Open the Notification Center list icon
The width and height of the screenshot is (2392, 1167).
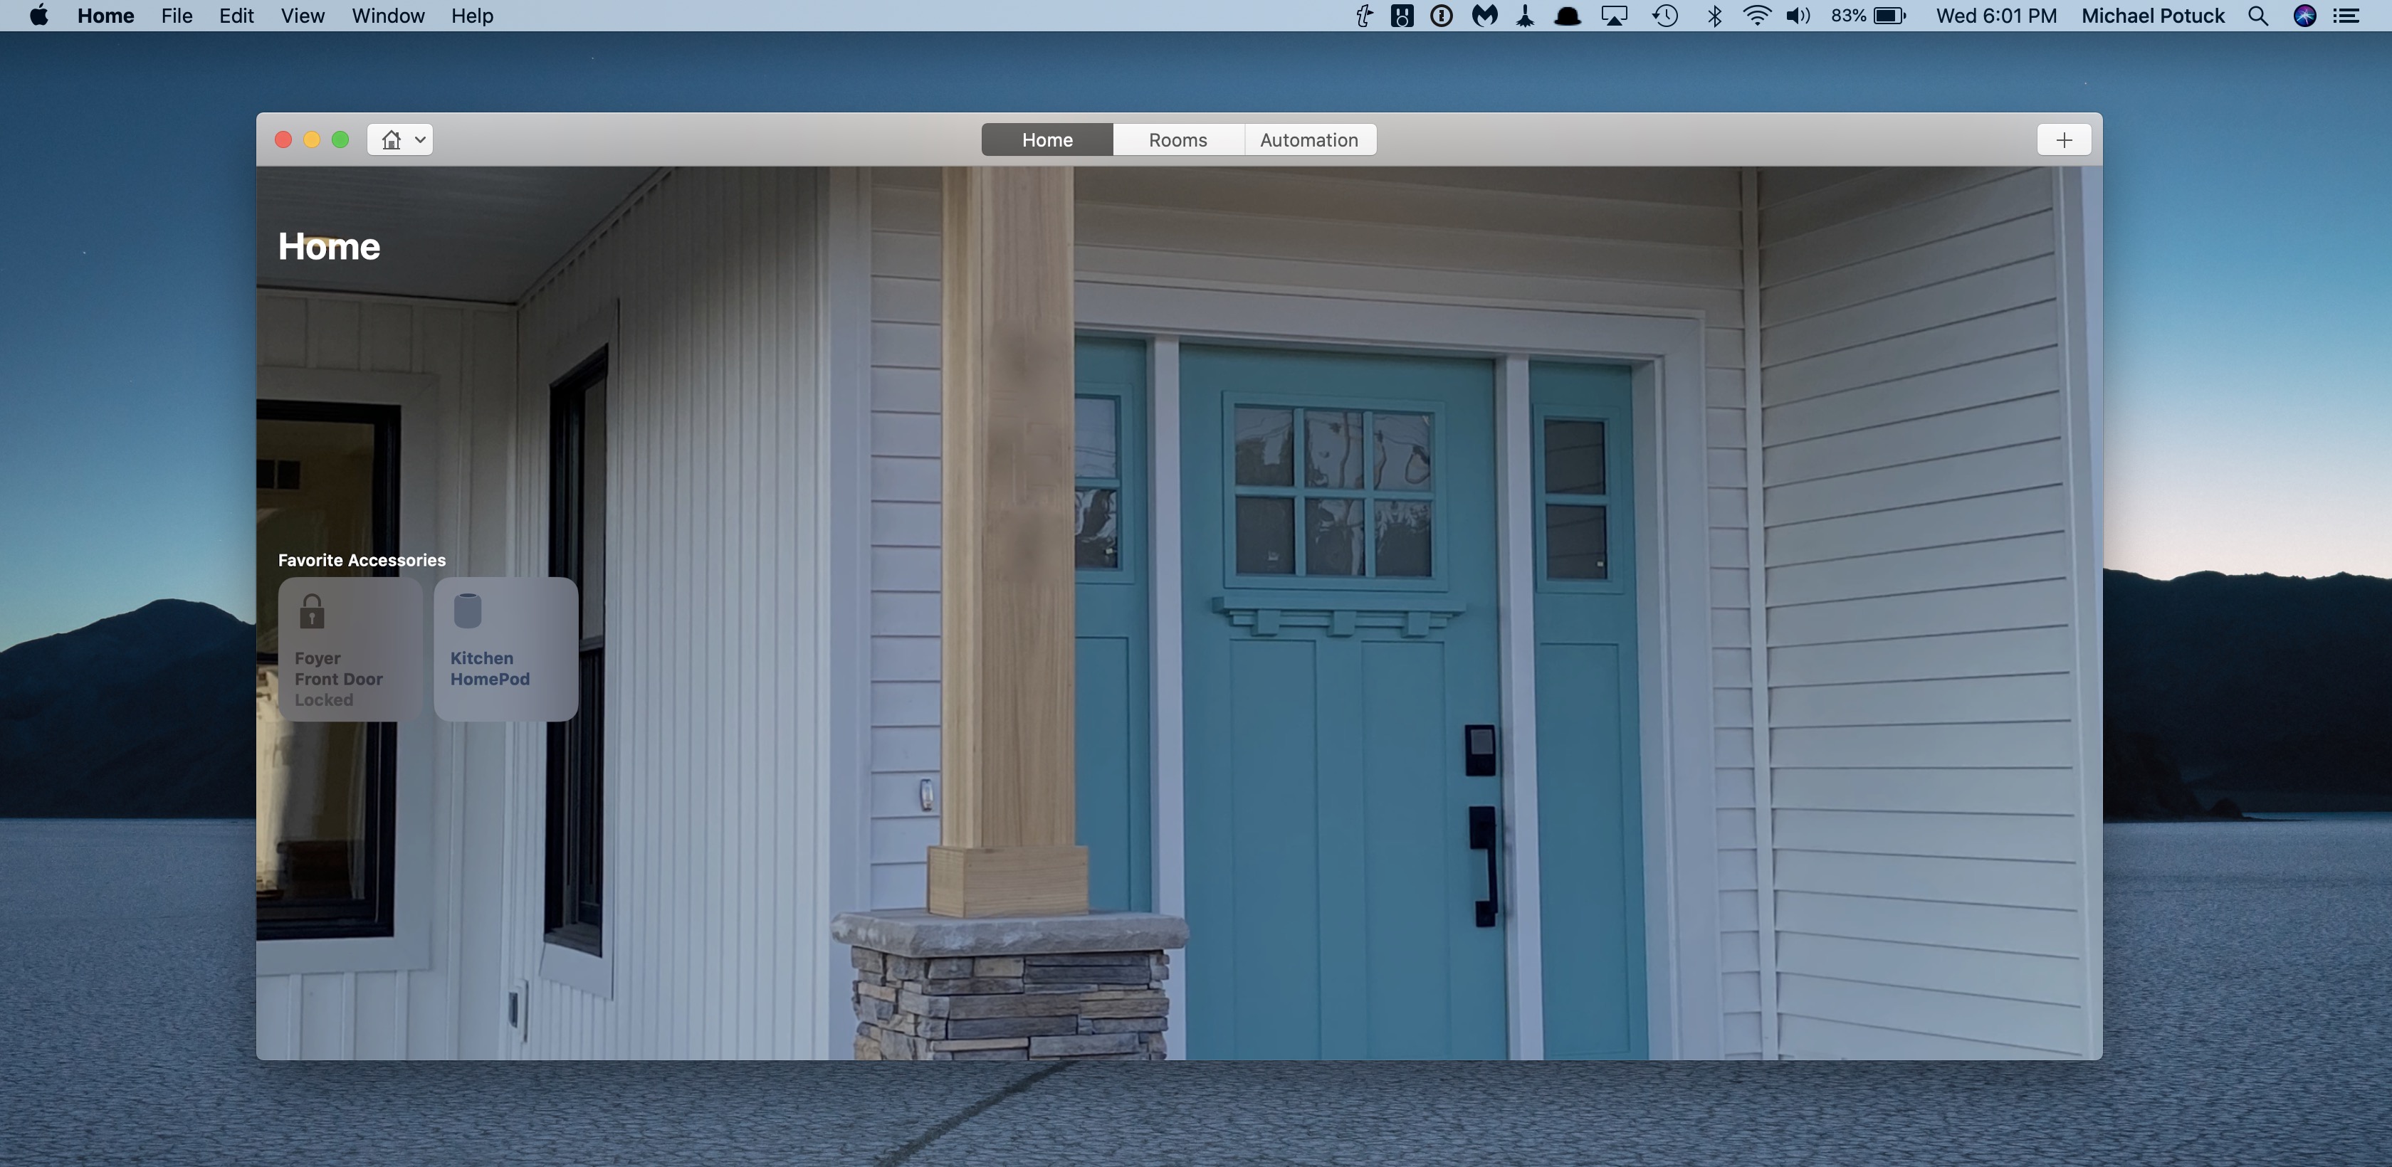click(x=2346, y=16)
